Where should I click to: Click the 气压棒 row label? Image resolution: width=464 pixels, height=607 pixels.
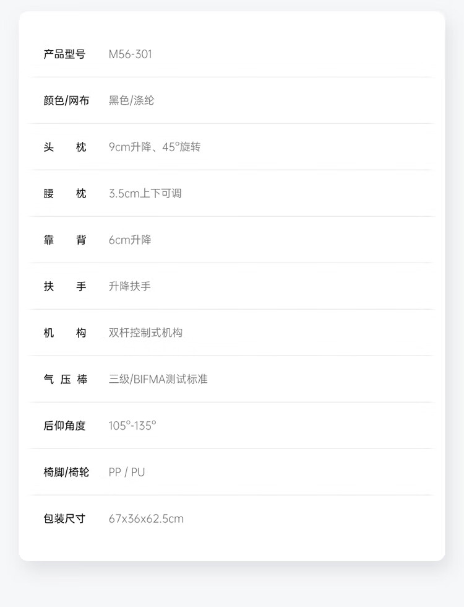(x=65, y=379)
